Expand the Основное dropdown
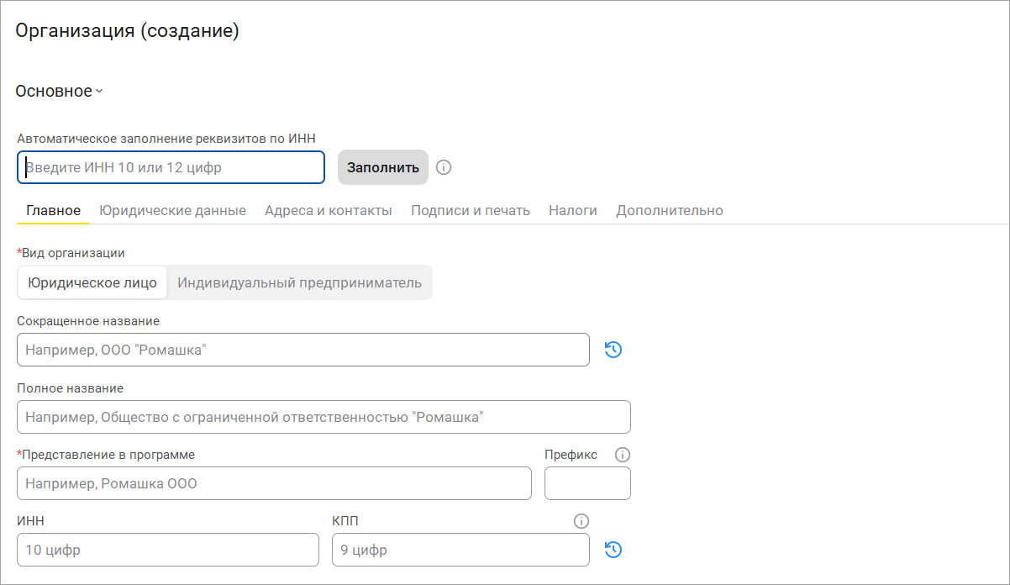The width and height of the screenshot is (1010, 585). 59,92
